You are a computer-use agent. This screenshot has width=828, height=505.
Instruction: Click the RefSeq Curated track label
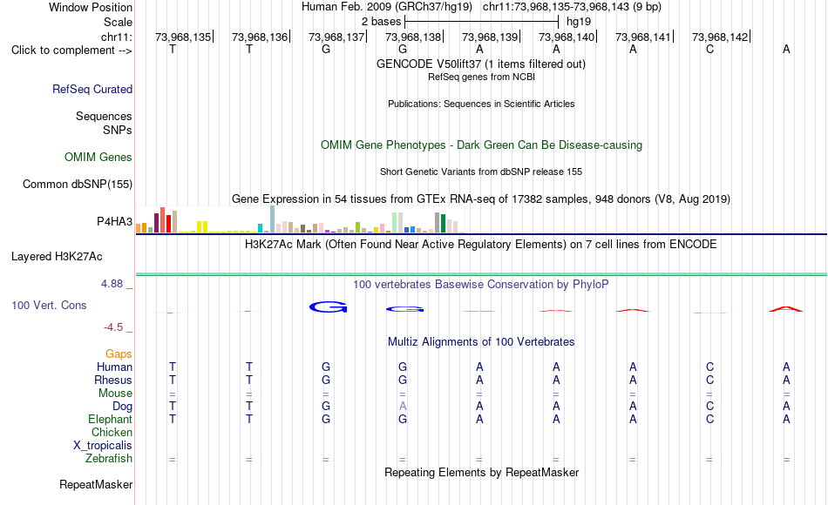pos(92,89)
